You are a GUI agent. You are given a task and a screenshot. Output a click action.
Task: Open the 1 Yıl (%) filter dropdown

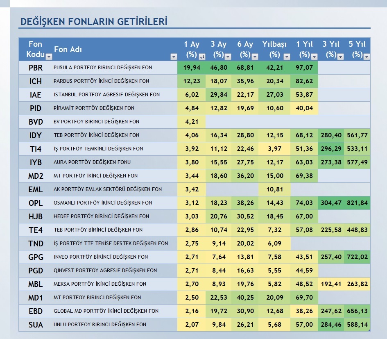tap(314, 57)
